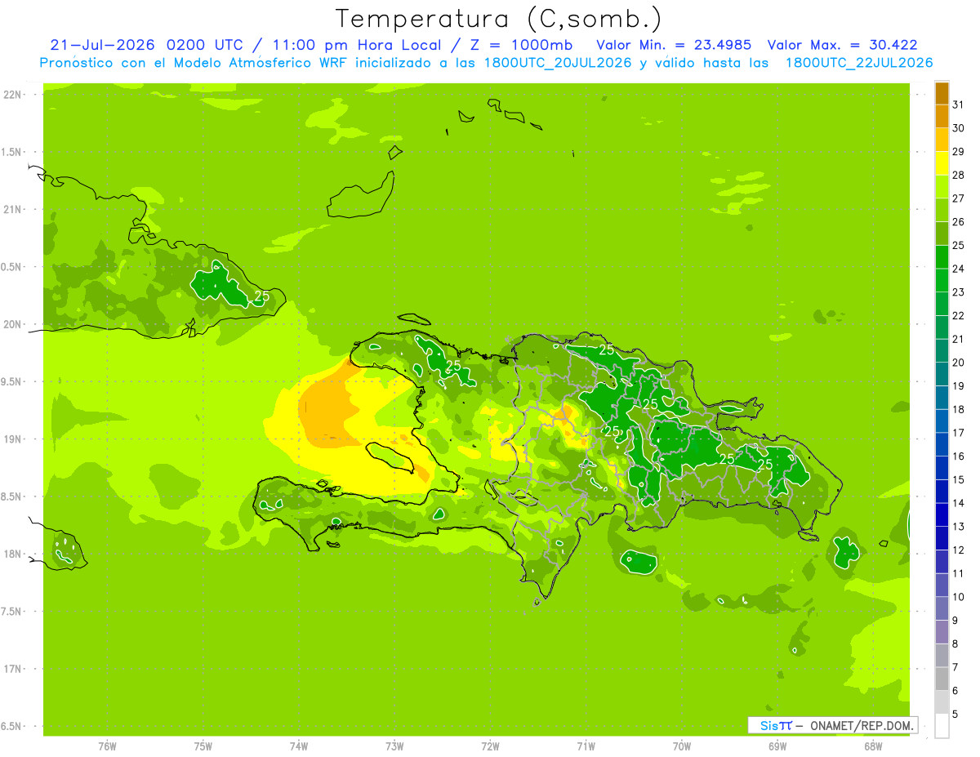
Task: Pick the purple color bar segment between 9 and 10
Action: click(942, 609)
